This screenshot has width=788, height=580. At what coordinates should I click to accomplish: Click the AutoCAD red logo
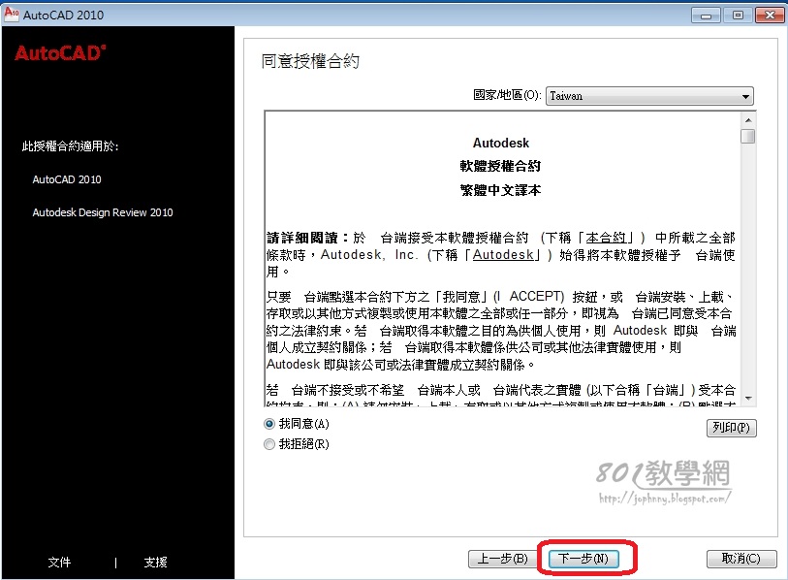click(x=60, y=52)
